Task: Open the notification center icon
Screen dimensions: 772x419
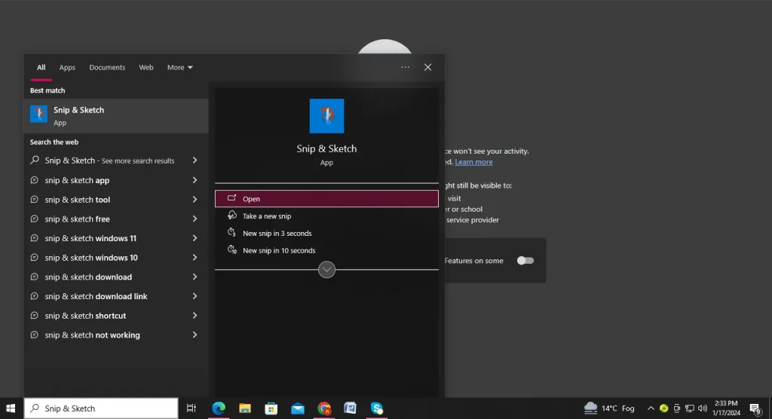Action: (755, 408)
